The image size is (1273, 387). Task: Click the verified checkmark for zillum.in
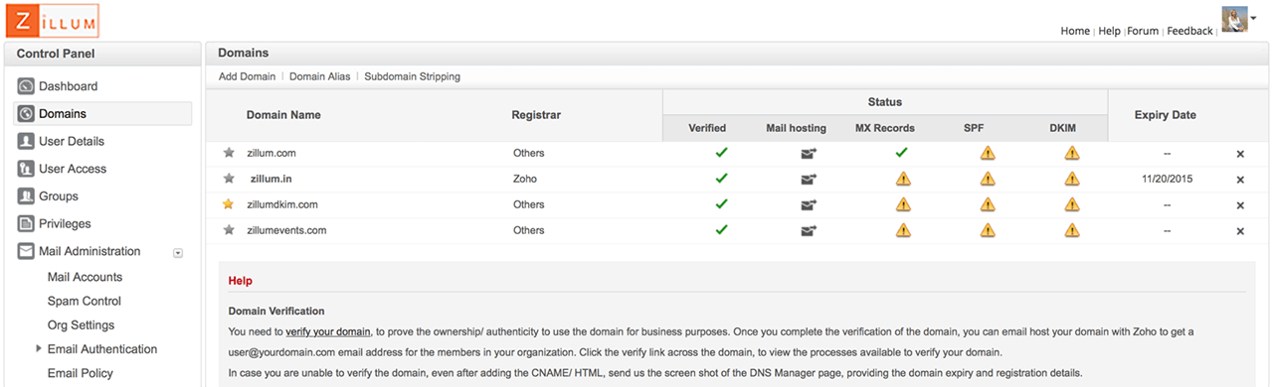(x=722, y=179)
